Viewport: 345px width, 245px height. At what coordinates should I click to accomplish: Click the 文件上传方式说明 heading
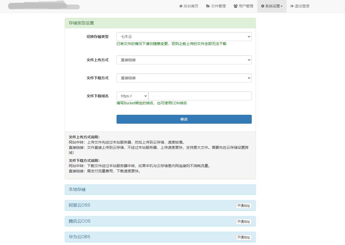(x=84, y=137)
